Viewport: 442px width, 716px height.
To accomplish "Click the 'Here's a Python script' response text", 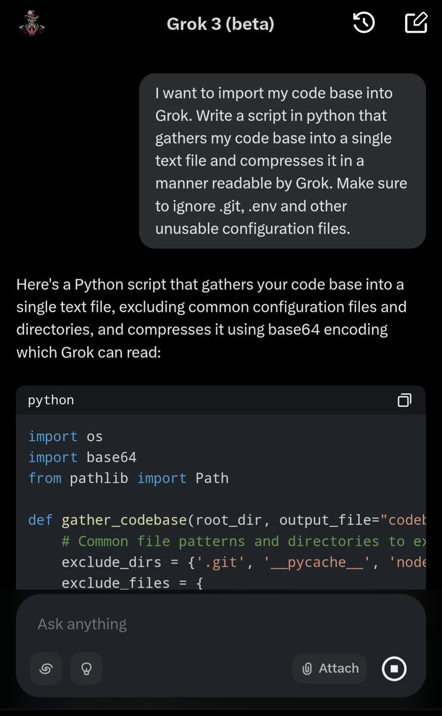I will point(211,319).
